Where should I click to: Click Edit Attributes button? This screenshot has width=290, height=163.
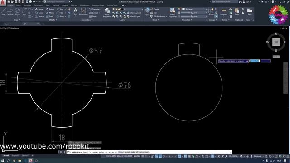click(x=158, y=16)
